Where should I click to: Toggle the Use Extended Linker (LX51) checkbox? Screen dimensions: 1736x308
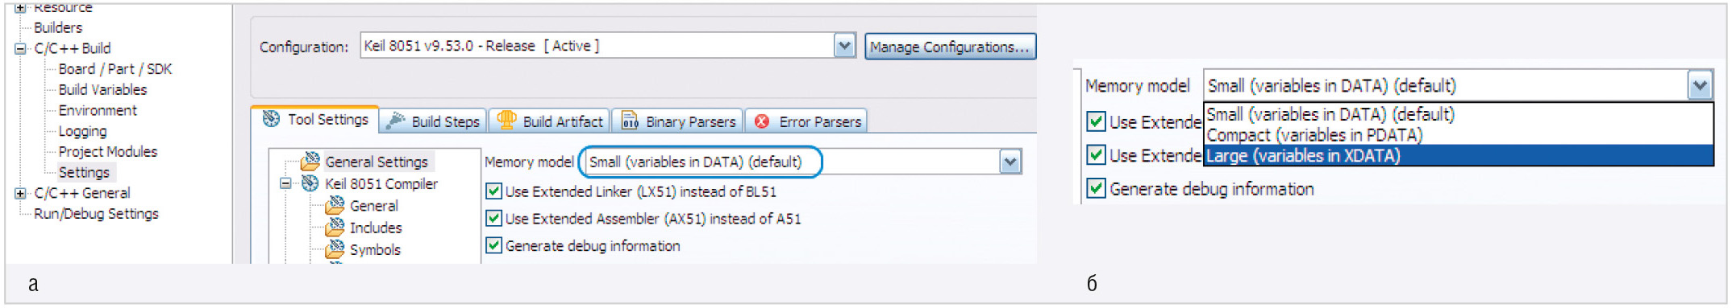pyautogui.click(x=494, y=191)
